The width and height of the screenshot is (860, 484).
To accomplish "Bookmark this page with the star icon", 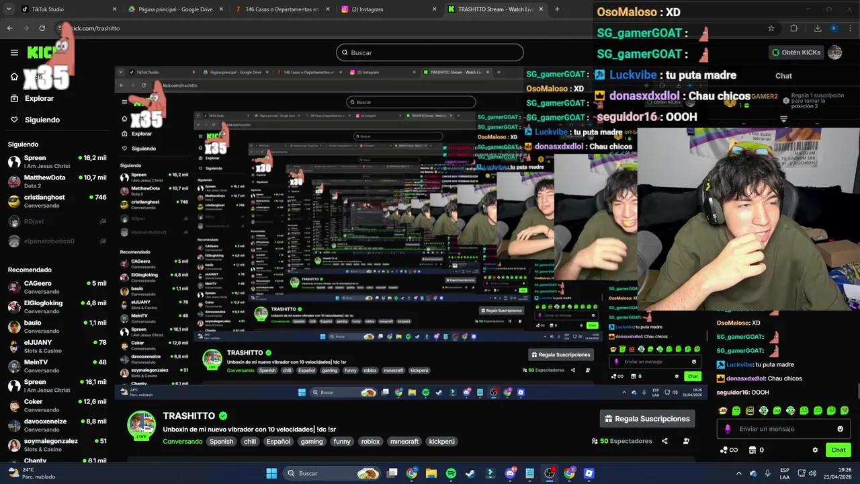I will click(x=771, y=28).
